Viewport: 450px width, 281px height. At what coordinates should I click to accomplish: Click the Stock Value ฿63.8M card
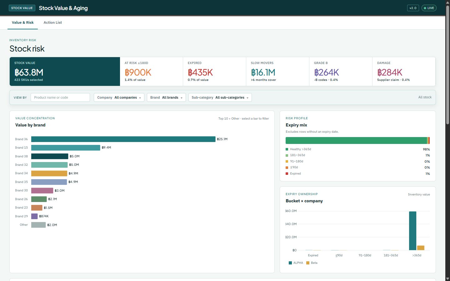[x=65, y=71]
